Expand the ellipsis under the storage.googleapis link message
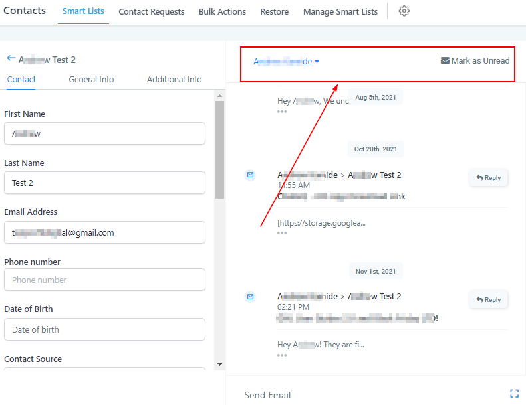Screen dimensions: 526x405 282,233
